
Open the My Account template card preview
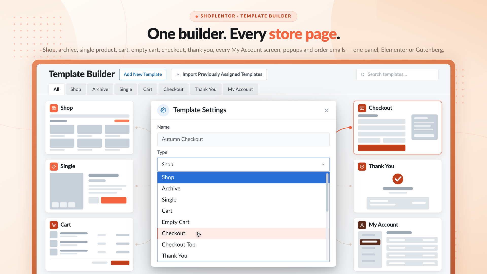click(x=397, y=244)
